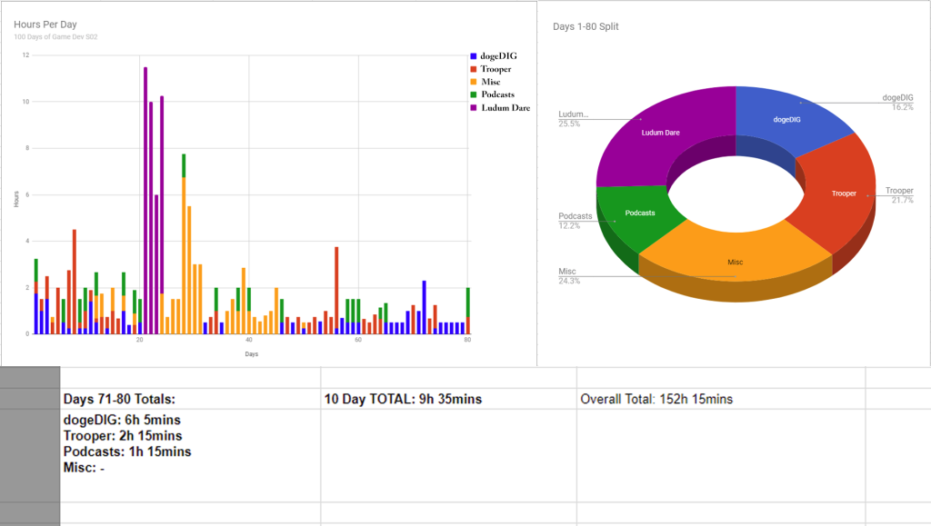Click the red Trooper legend swatch
Viewport: 931px width, 526px height.
(x=473, y=69)
